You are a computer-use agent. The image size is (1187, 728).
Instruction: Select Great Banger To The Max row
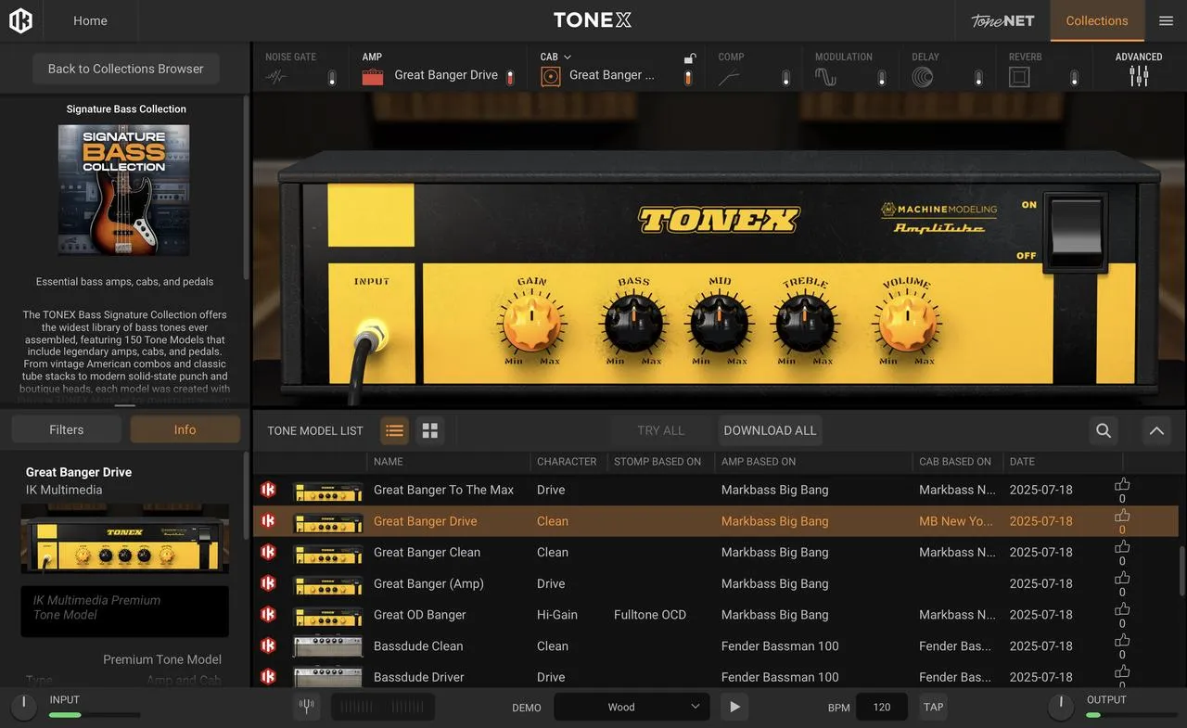pyautogui.click(x=716, y=490)
